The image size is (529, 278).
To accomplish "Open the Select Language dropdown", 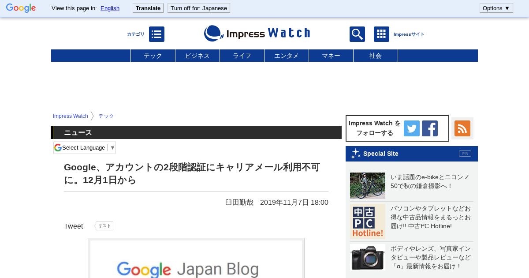I will coord(85,147).
